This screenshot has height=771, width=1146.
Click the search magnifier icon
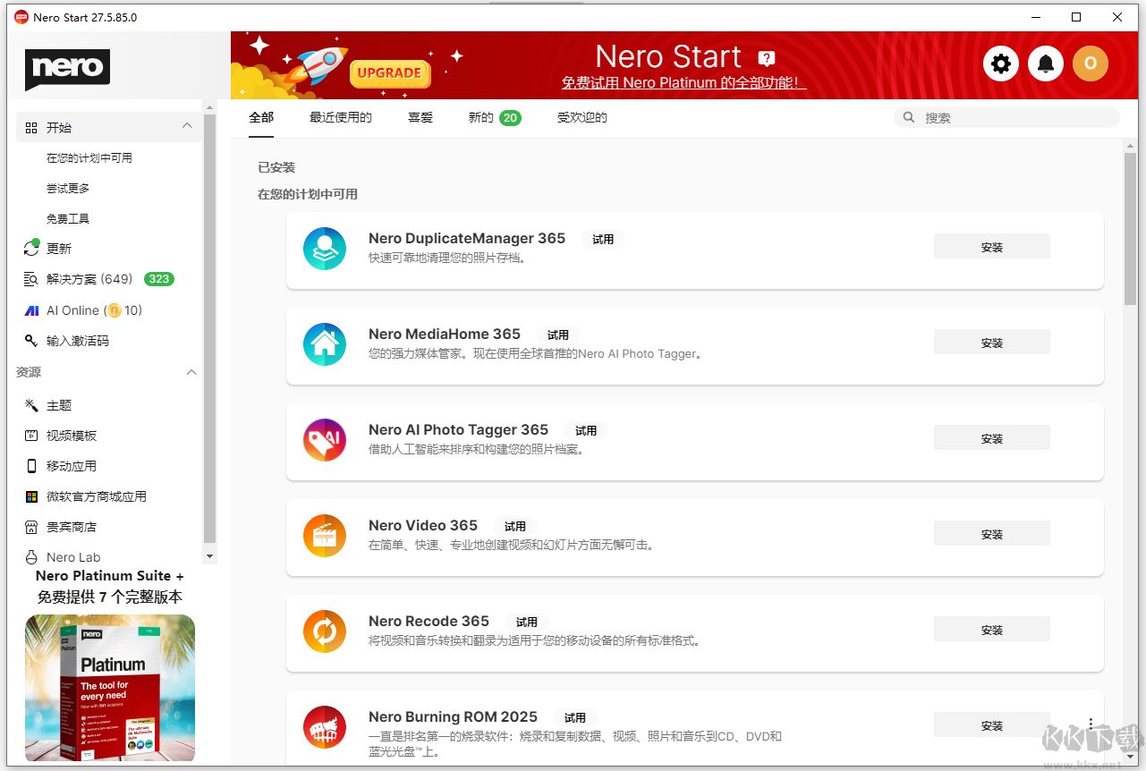point(909,117)
